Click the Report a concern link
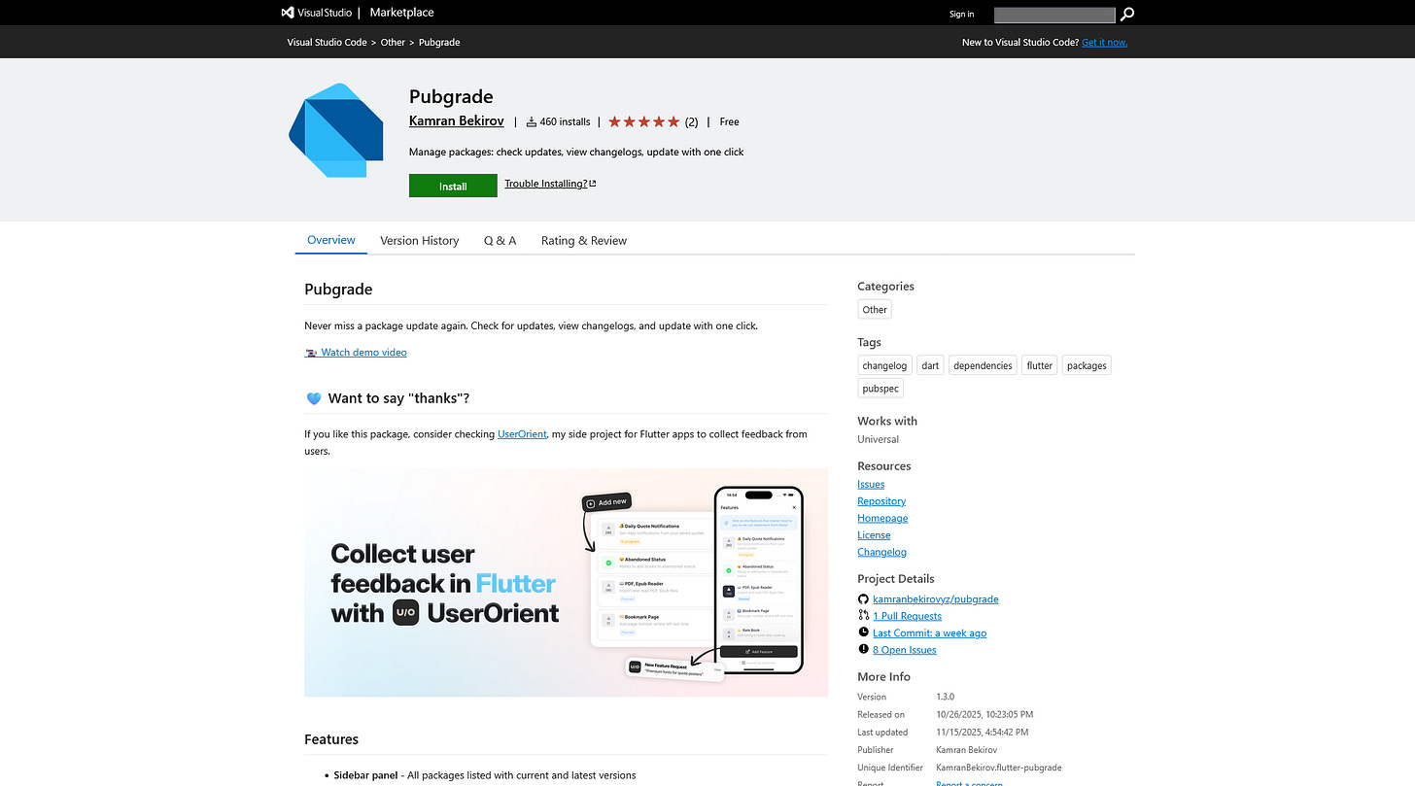Screen dimensions: 1415x786 pos(971,783)
